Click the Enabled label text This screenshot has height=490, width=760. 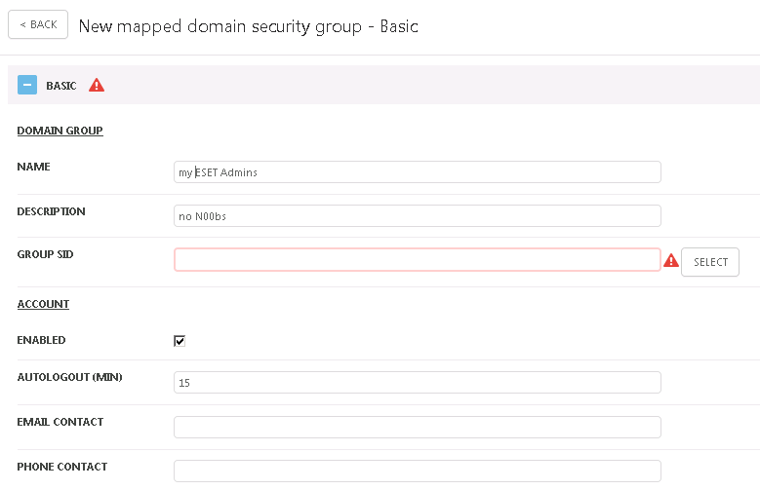41,340
